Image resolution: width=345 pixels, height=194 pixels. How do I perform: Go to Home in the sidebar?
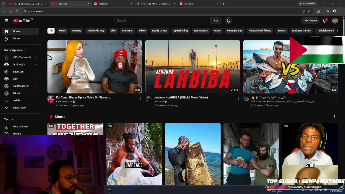[x=20, y=31]
